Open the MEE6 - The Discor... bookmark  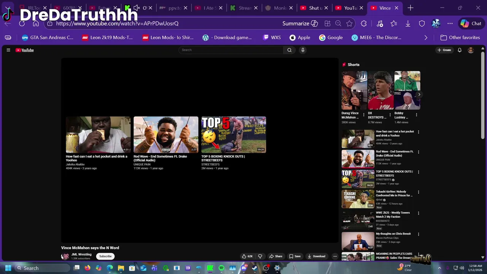pyautogui.click(x=376, y=37)
